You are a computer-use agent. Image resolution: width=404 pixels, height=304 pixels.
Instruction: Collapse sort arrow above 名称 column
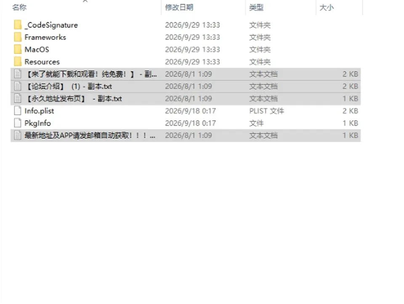point(85,1)
